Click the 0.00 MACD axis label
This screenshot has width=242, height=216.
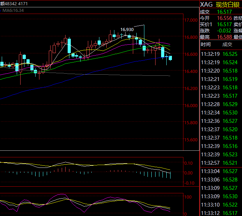click(x=188, y=173)
